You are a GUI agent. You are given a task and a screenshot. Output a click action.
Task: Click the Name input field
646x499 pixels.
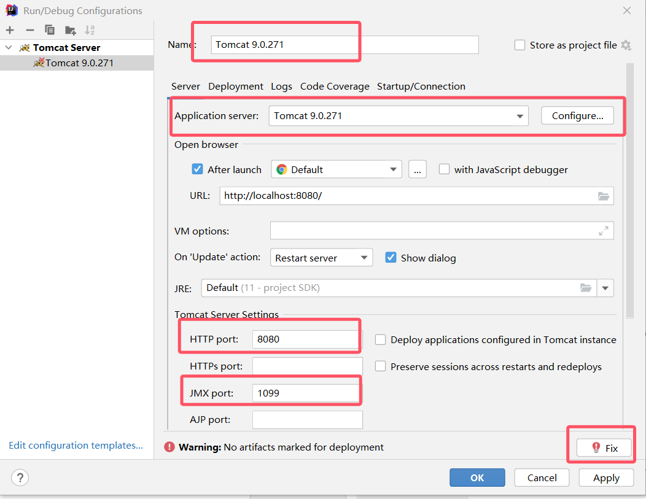[x=345, y=44]
